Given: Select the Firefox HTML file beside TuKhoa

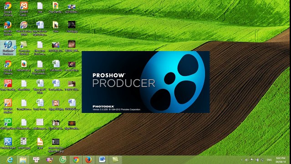Looking at the screenshot, I should [x=24, y=66].
